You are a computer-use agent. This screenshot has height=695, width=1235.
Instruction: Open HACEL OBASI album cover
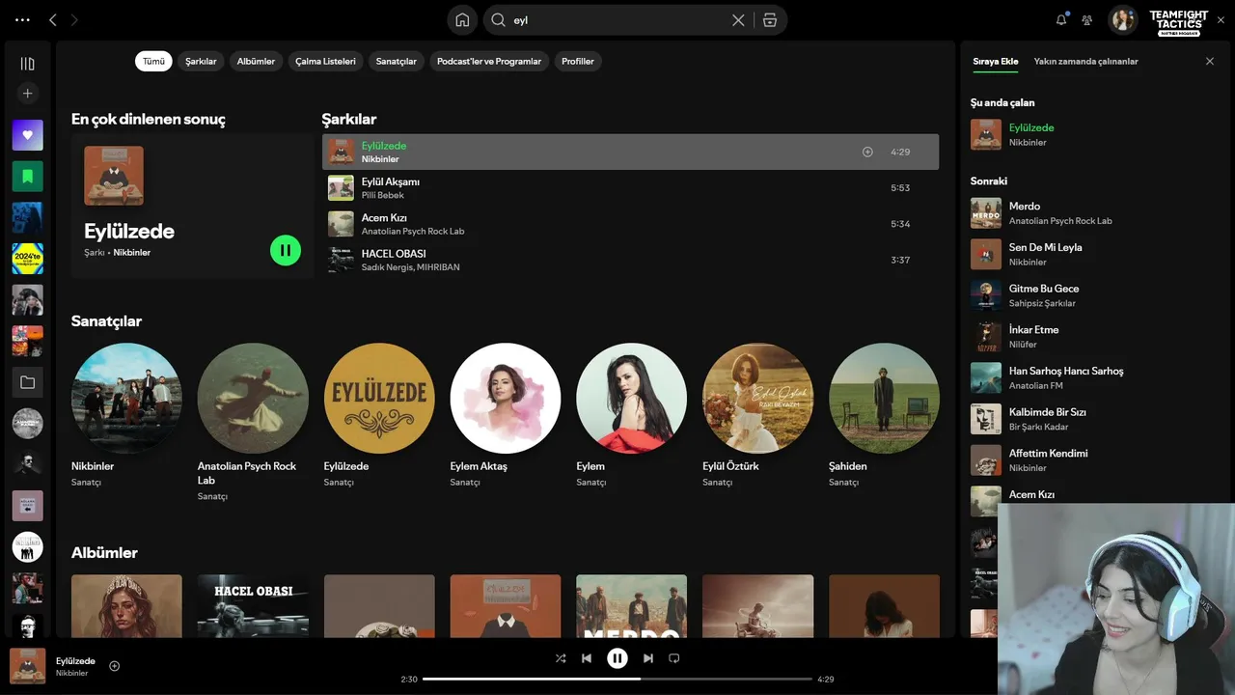pyautogui.click(x=253, y=606)
